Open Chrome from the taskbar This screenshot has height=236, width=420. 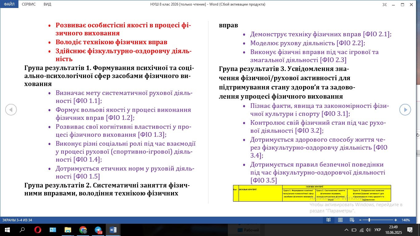click(x=83, y=230)
